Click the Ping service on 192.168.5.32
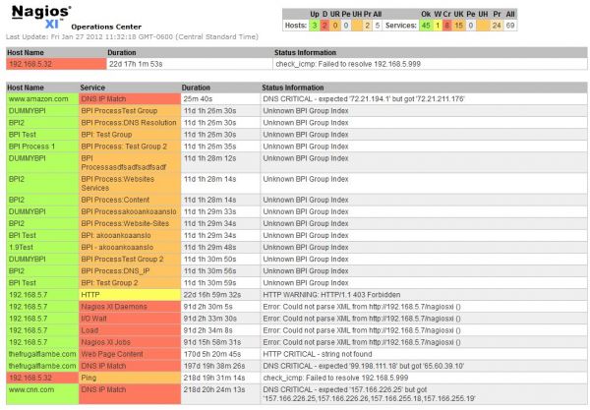Screen dimensions: 590x410 point(89,377)
